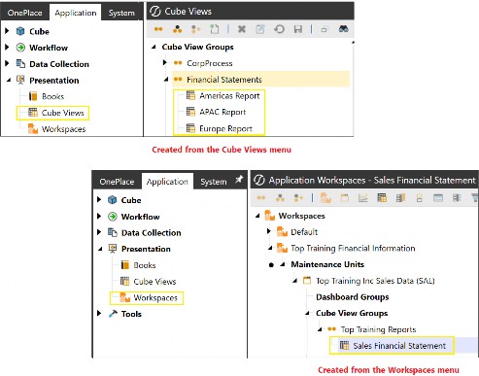Select the CorpProcess group label
479x376 pixels.
tap(210, 63)
